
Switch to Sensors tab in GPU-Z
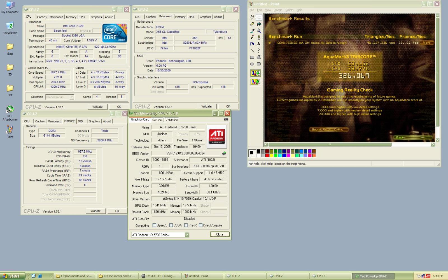click(x=157, y=120)
